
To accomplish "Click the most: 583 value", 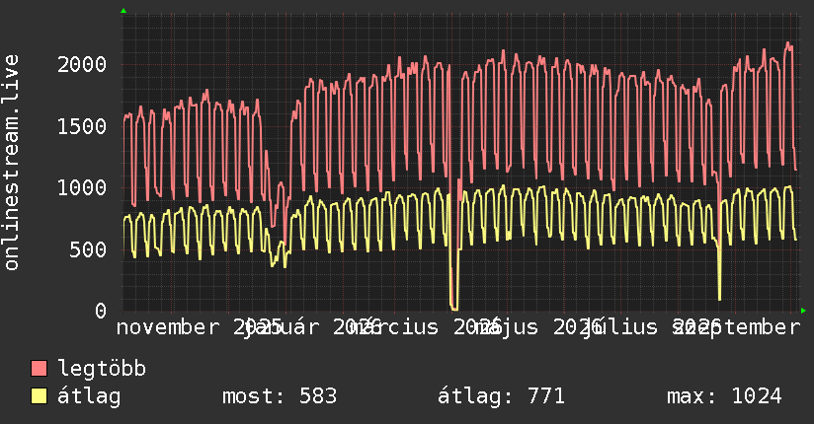I will pos(280,396).
